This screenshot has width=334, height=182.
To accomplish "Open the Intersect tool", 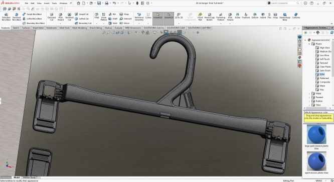I will click(125, 18).
